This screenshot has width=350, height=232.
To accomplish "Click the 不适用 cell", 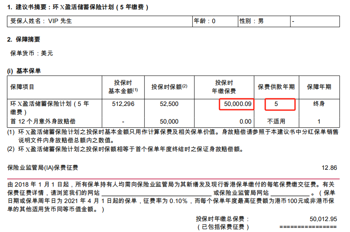I will coord(276,121).
